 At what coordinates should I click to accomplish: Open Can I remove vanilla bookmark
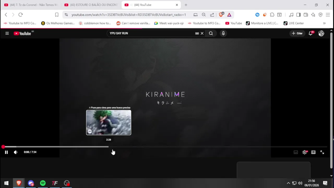pyautogui.click(x=133, y=23)
